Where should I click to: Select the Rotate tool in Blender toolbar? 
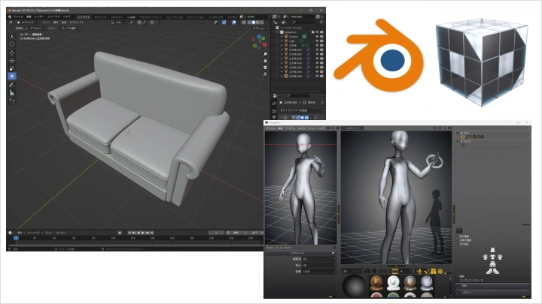pos(12,61)
